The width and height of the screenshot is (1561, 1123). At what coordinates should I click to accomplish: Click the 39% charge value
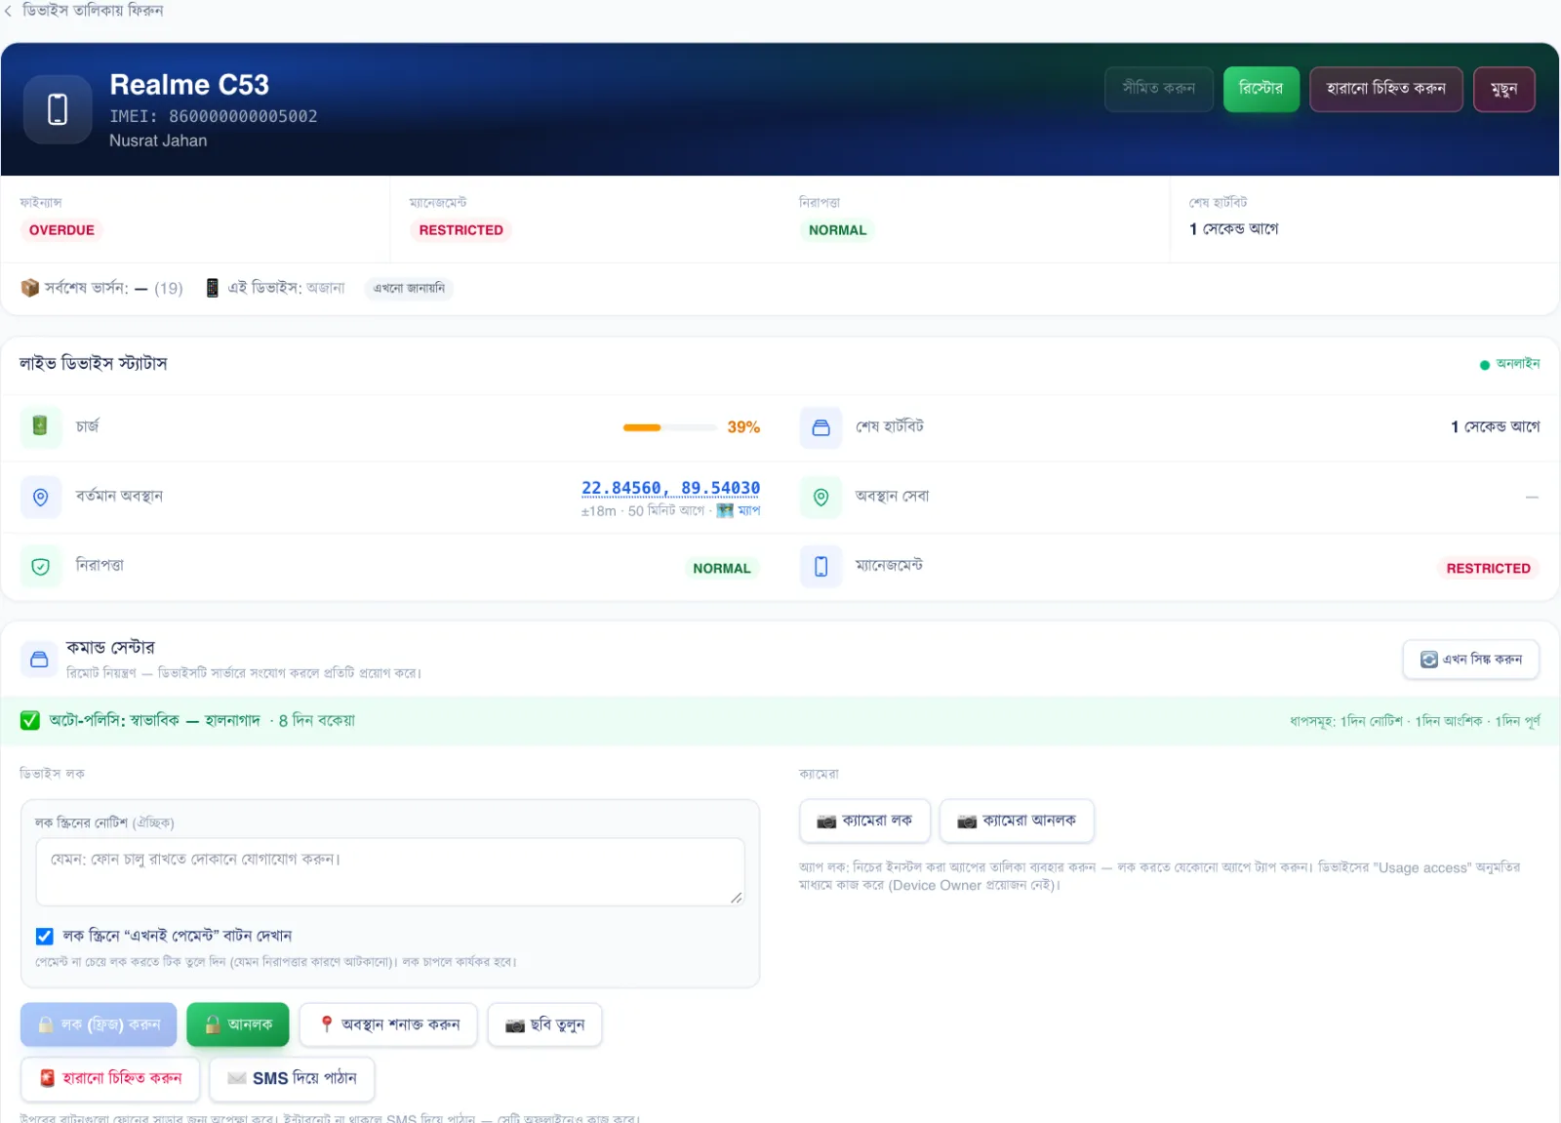743,427
